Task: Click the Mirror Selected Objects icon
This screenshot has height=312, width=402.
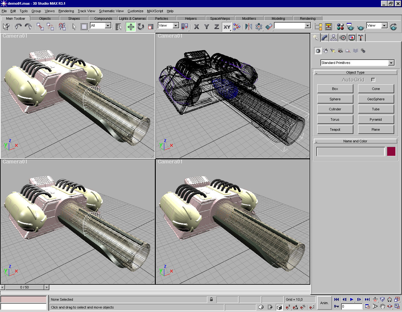Action: (x=249, y=27)
